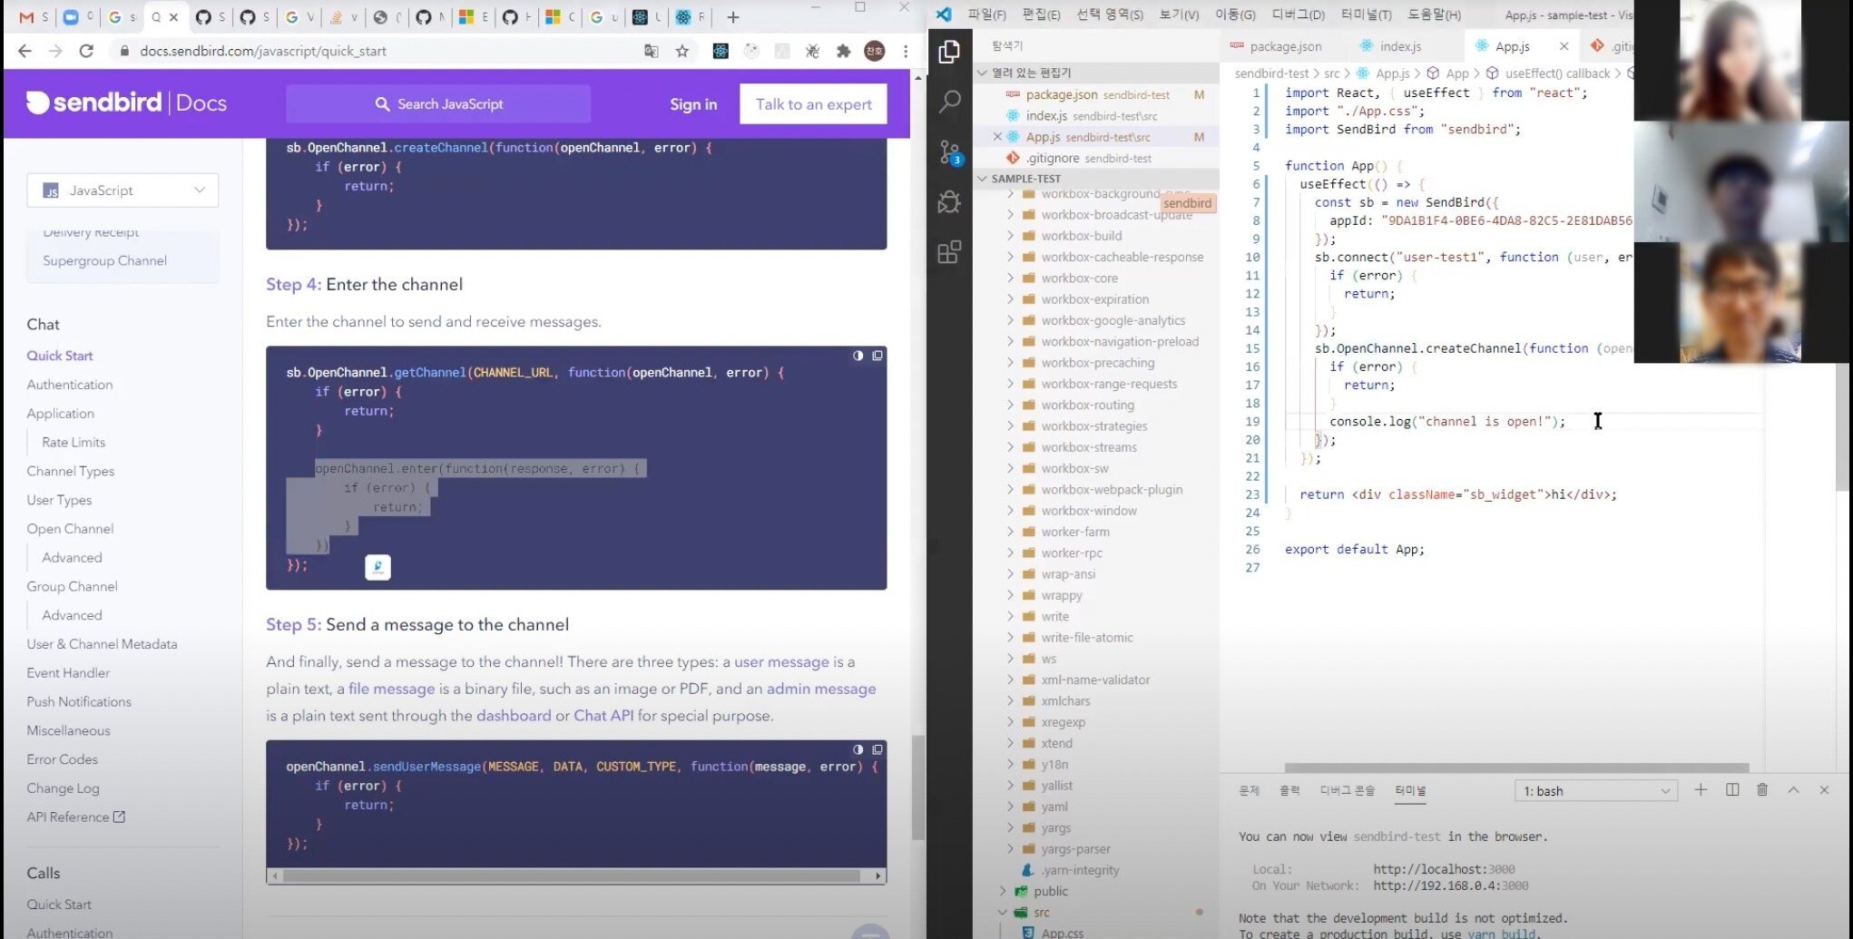This screenshot has width=1853, height=939.
Task: Bookmark this page with the star icon
Action: click(x=682, y=51)
